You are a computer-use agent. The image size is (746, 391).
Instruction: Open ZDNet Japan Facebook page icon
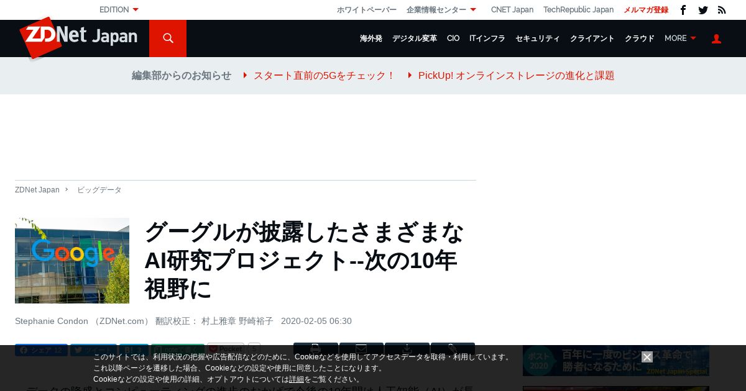point(683,10)
